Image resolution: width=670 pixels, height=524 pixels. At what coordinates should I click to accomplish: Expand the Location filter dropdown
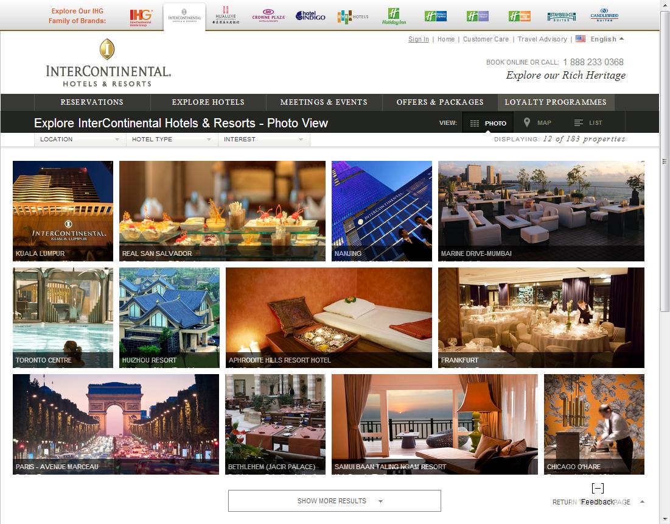pos(80,140)
